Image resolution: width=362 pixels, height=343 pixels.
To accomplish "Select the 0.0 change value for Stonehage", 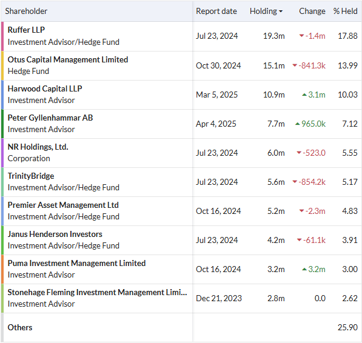I will coord(320,298).
